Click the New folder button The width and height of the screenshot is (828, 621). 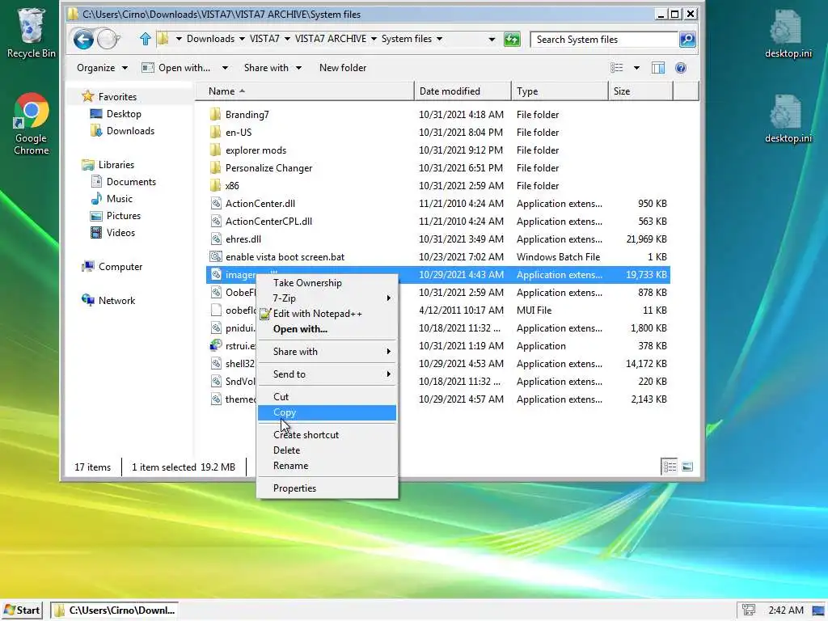[x=343, y=68]
